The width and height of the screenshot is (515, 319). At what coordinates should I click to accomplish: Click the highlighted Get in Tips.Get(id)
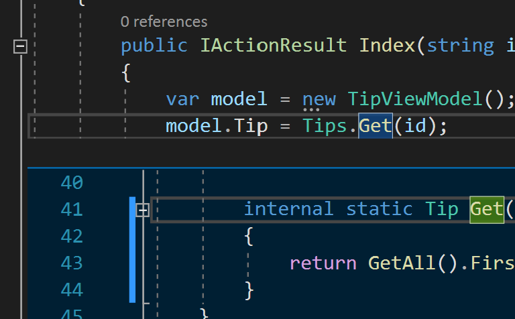tap(376, 126)
